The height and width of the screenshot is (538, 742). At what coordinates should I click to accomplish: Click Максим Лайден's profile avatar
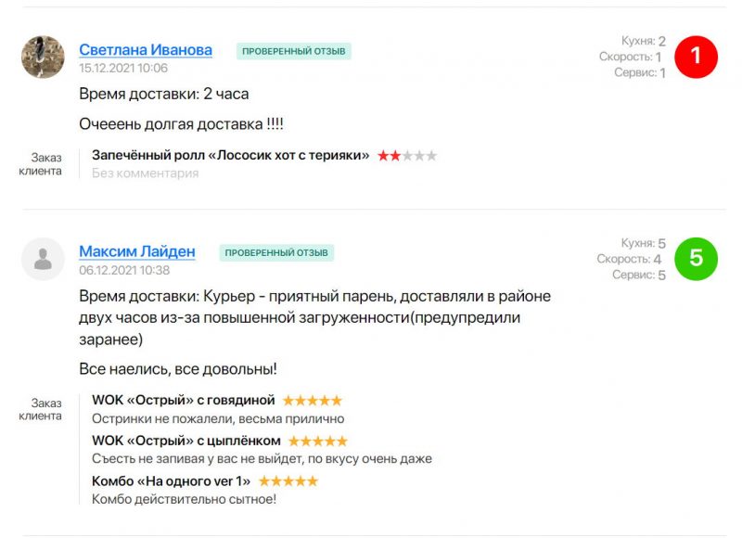coord(43,260)
